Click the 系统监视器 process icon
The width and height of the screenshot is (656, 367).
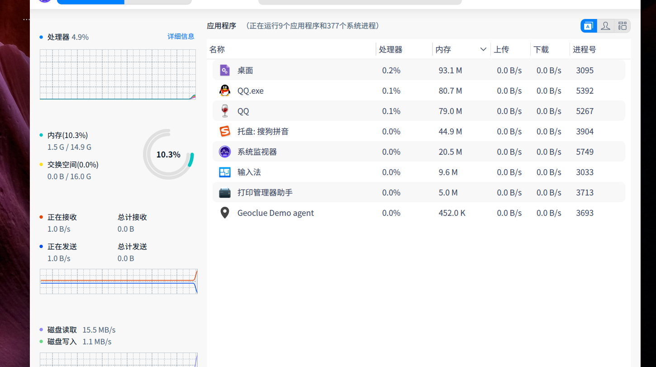point(225,152)
